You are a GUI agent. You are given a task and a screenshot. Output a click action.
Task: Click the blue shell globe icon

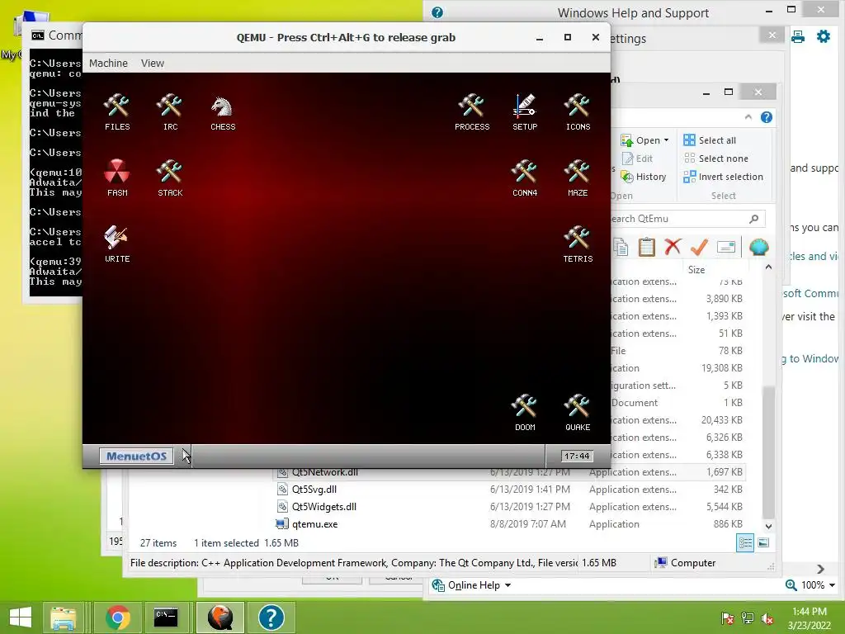759,247
